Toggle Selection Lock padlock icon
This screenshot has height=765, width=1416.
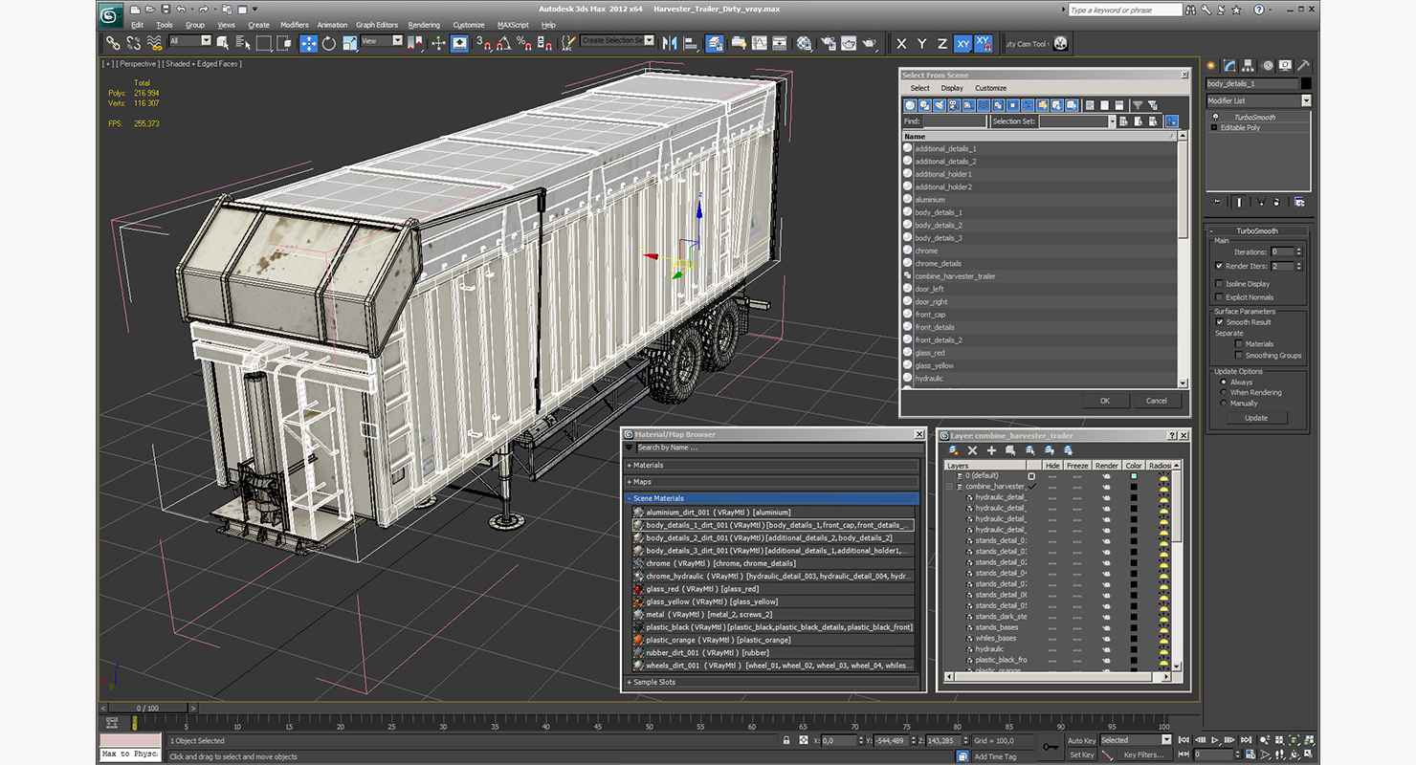point(786,740)
